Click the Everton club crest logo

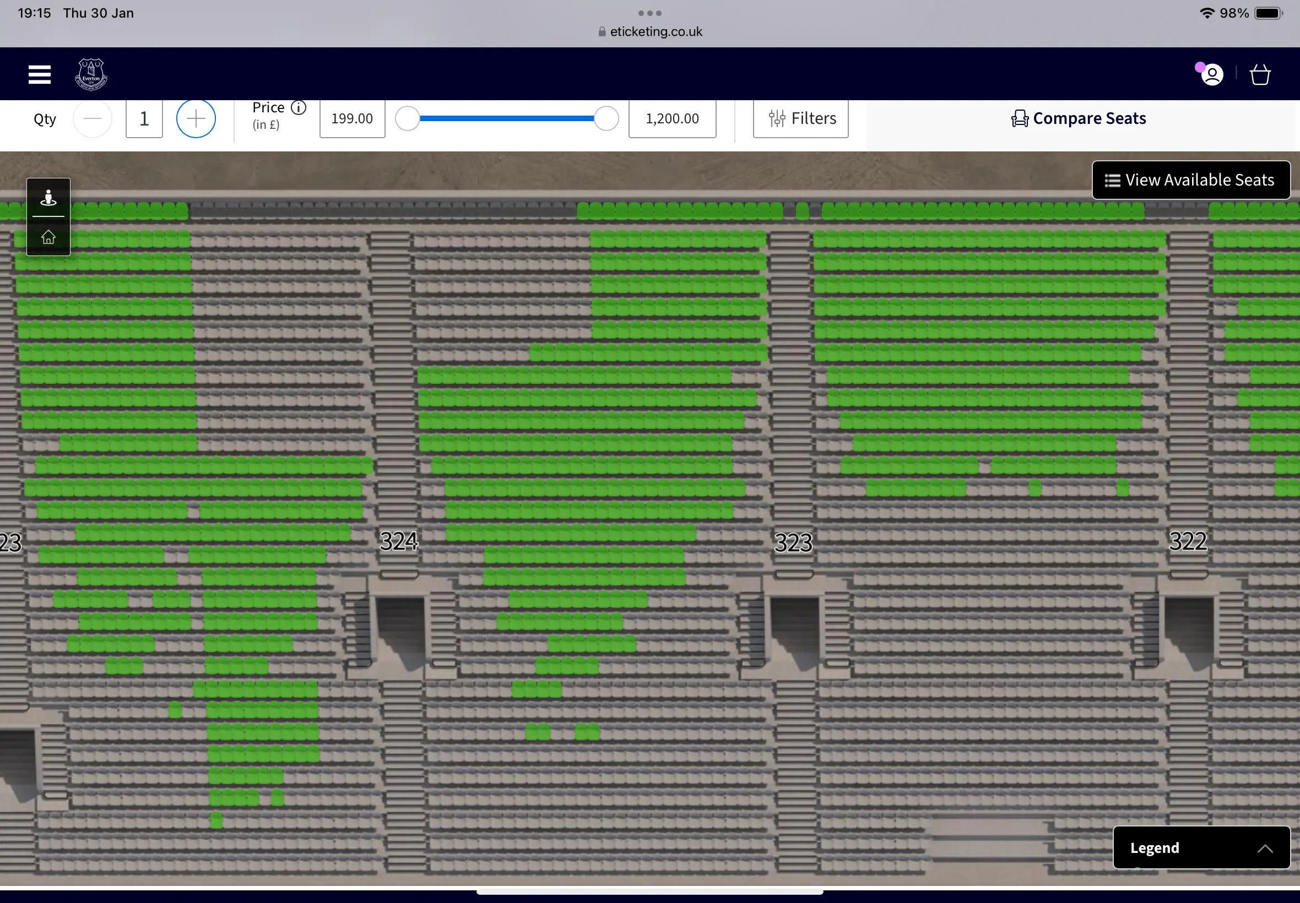[x=91, y=74]
